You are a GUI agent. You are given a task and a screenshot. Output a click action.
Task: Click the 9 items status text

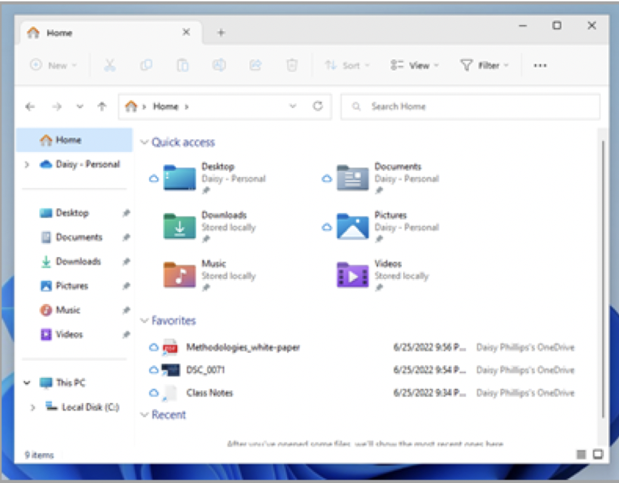click(39, 455)
